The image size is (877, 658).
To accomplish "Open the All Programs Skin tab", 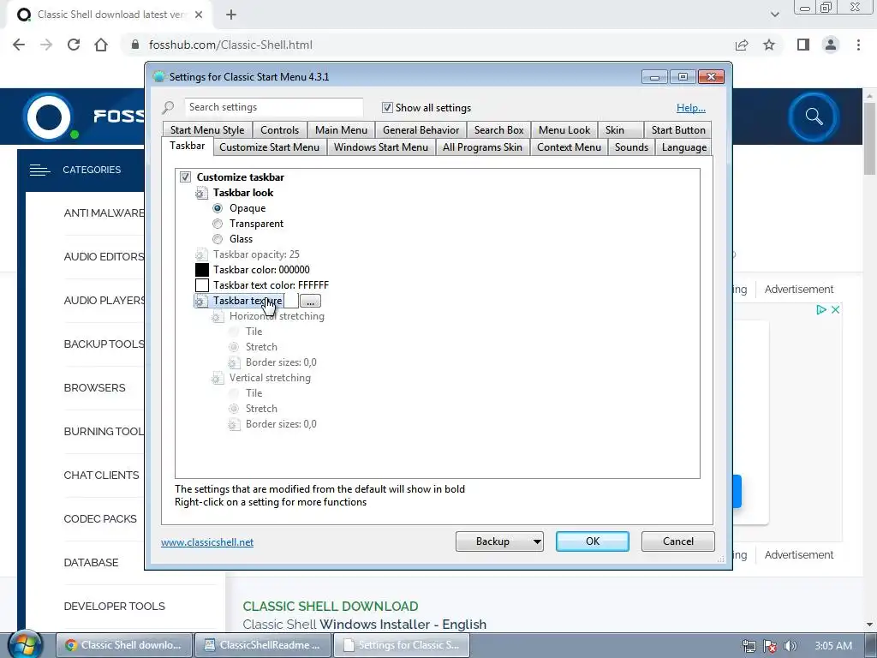I will 482,147.
